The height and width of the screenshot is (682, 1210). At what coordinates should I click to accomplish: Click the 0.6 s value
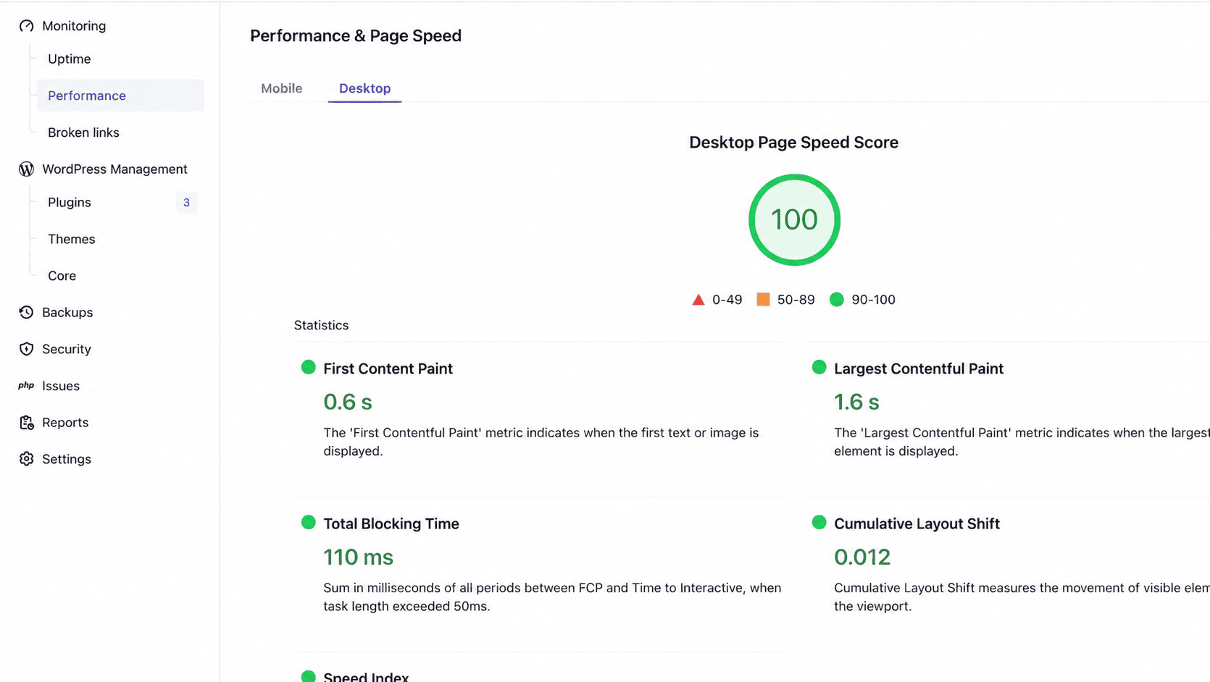348,402
